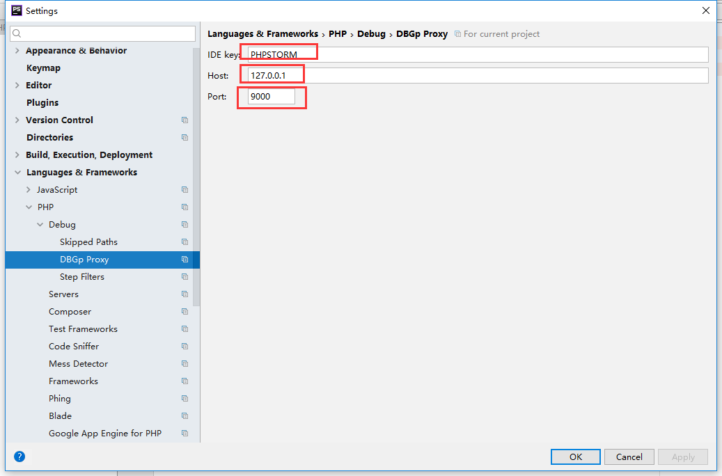This screenshot has height=476, width=722.
Task: Collapse the Debug node
Action: coord(40,225)
